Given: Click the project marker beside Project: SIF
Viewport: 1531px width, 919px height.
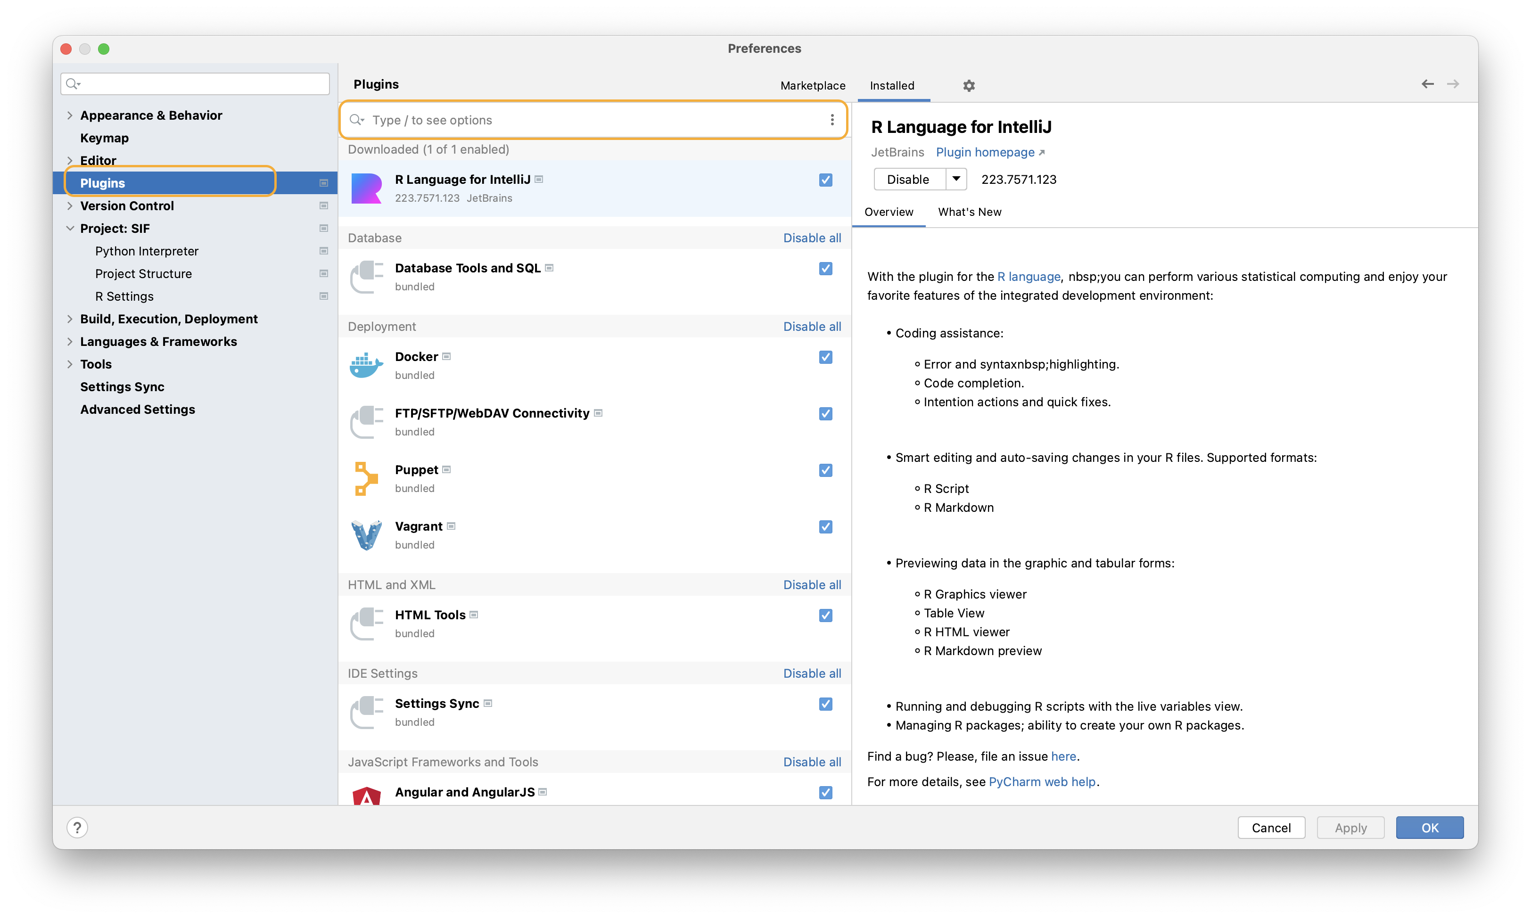Looking at the screenshot, I should click(x=323, y=229).
